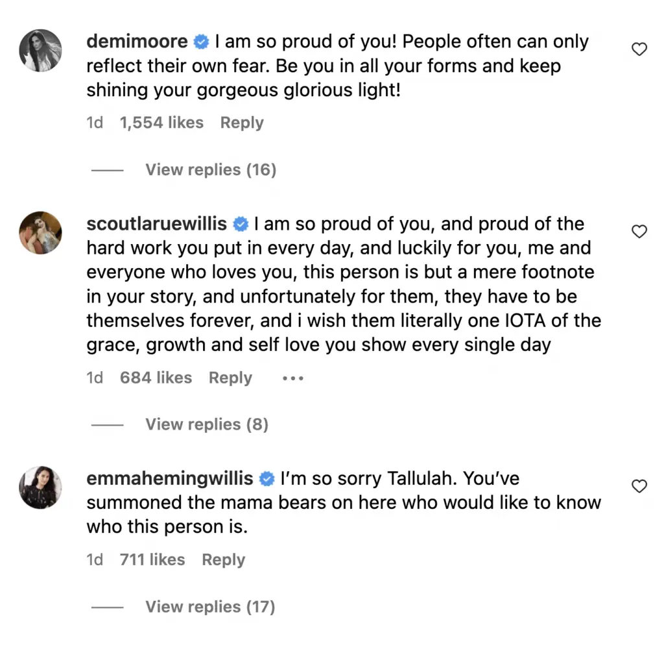Like scoutlaruewillis's comment with the heart
The width and height of the screenshot is (664, 647).
[x=639, y=232]
